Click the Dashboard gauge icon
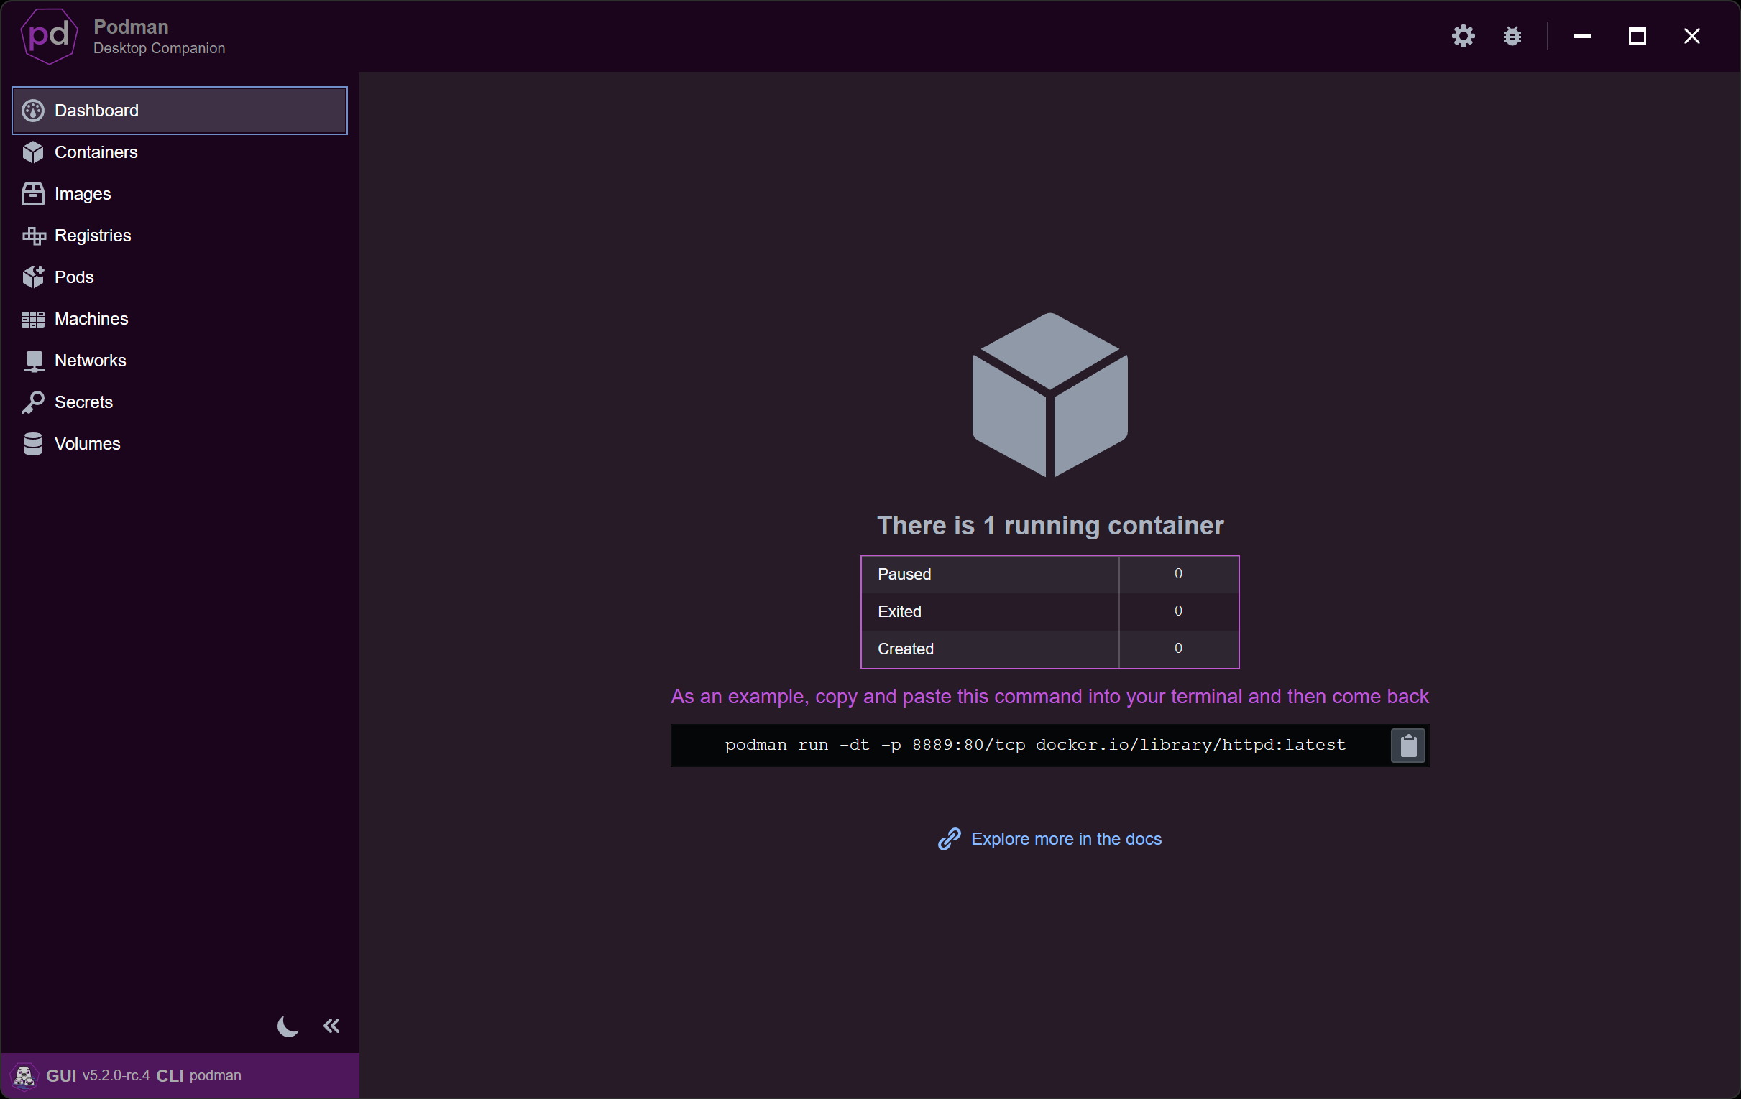This screenshot has width=1741, height=1099. 33,111
